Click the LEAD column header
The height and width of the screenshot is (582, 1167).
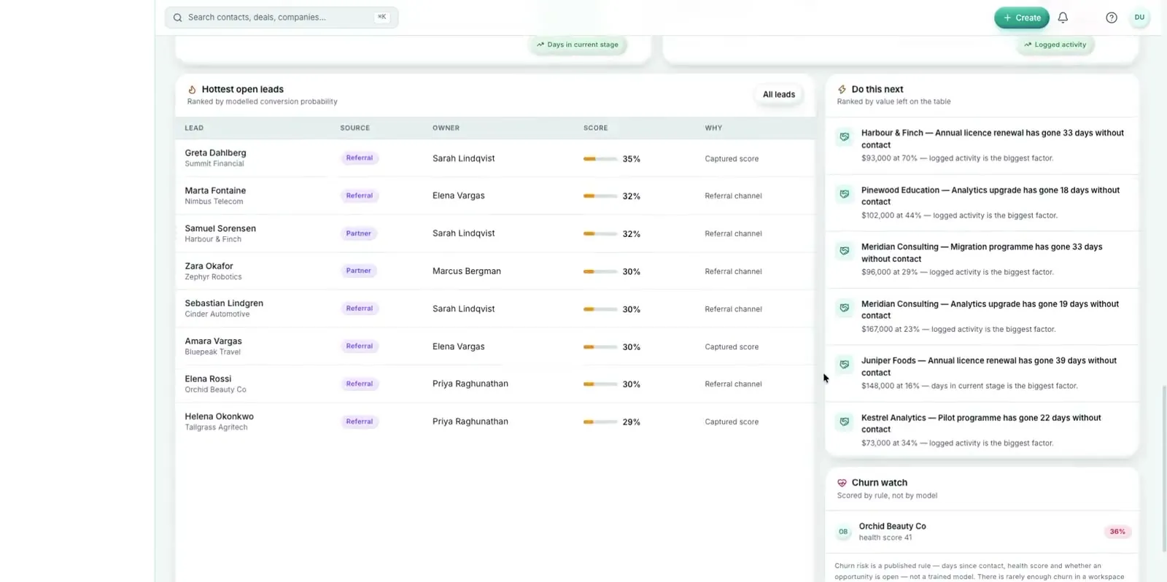pos(194,128)
